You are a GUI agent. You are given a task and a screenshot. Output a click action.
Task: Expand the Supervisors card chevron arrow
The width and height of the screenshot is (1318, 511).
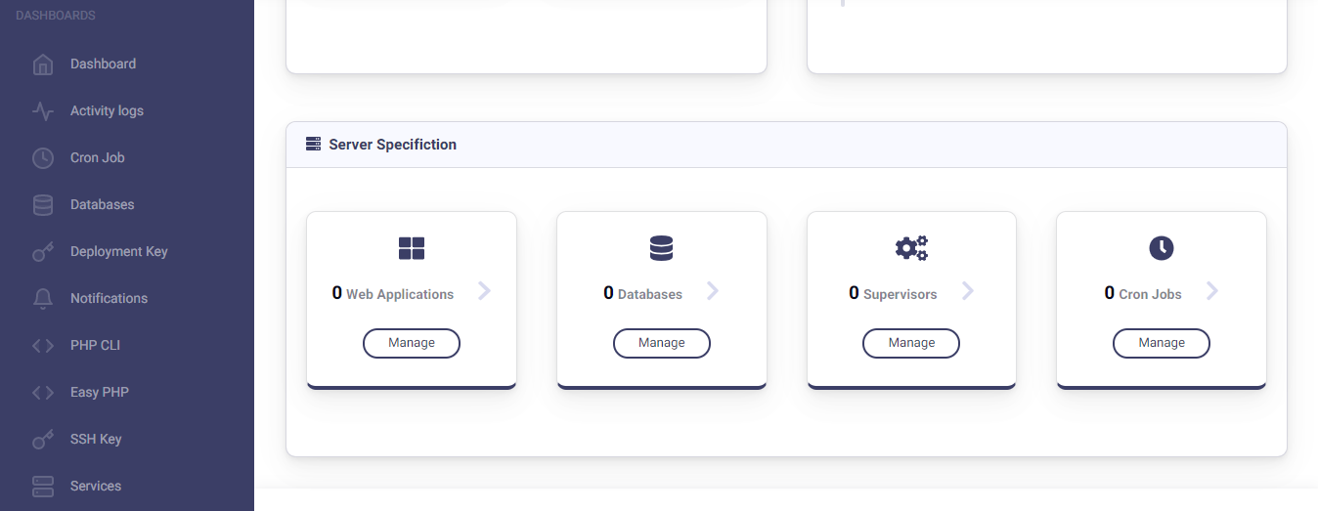968,290
